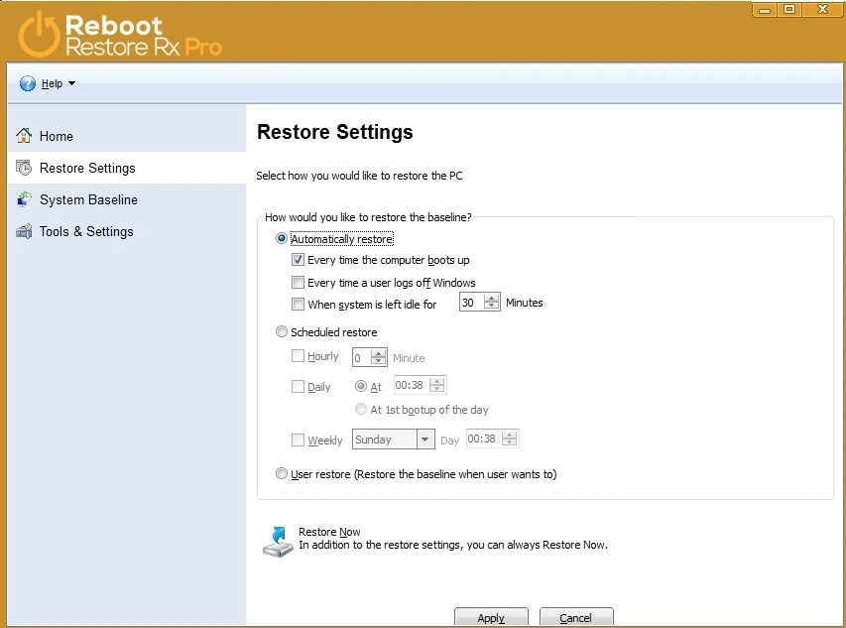Select At 1st bootup of the day
The height and width of the screenshot is (628, 846).
tap(360, 409)
